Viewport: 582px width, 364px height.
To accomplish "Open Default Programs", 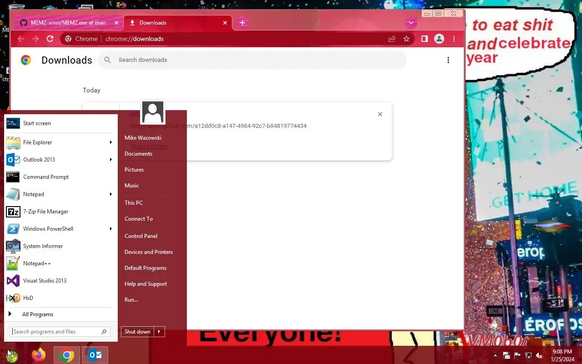I will coord(145,268).
